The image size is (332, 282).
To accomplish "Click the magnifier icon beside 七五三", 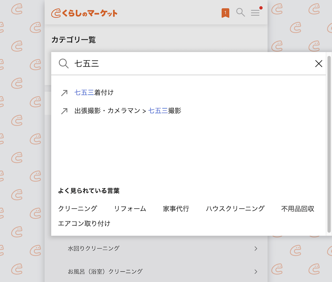I will (63, 63).
